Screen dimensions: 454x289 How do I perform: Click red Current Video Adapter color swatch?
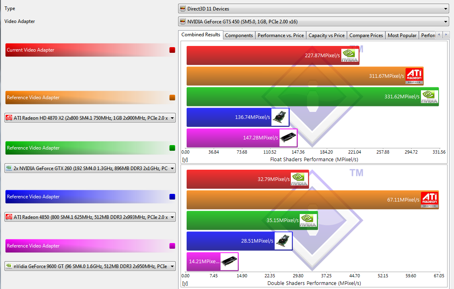tap(172, 50)
